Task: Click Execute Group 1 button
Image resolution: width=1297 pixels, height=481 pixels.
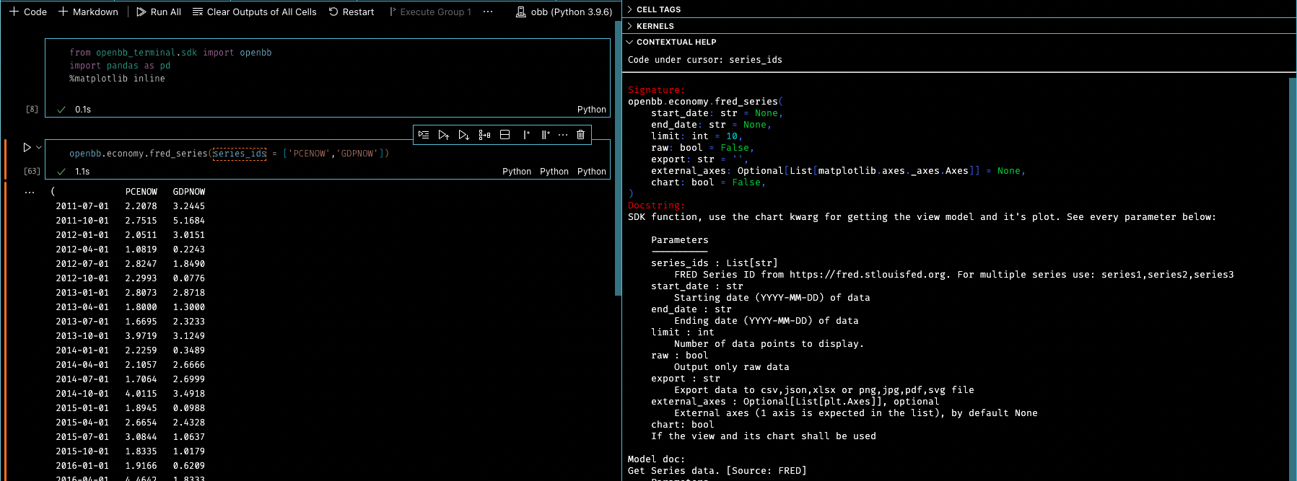Action: (x=430, y=12)
